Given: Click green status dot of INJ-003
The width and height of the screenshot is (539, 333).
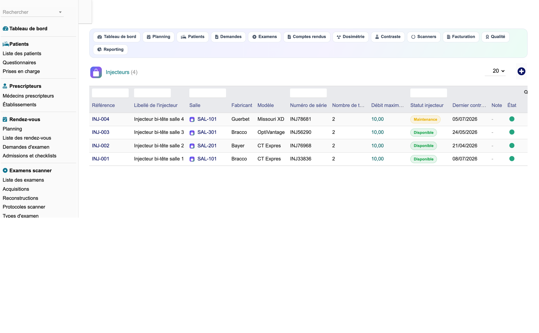Looking at the screenshot, I should coord(512,132).
